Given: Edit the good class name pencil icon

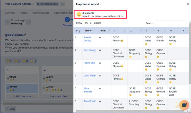Looking at the screenshot, I should point(25,35).
